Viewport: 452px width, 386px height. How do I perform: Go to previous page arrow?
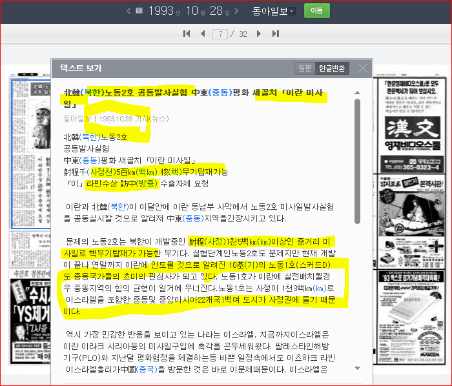coord(203,34)
